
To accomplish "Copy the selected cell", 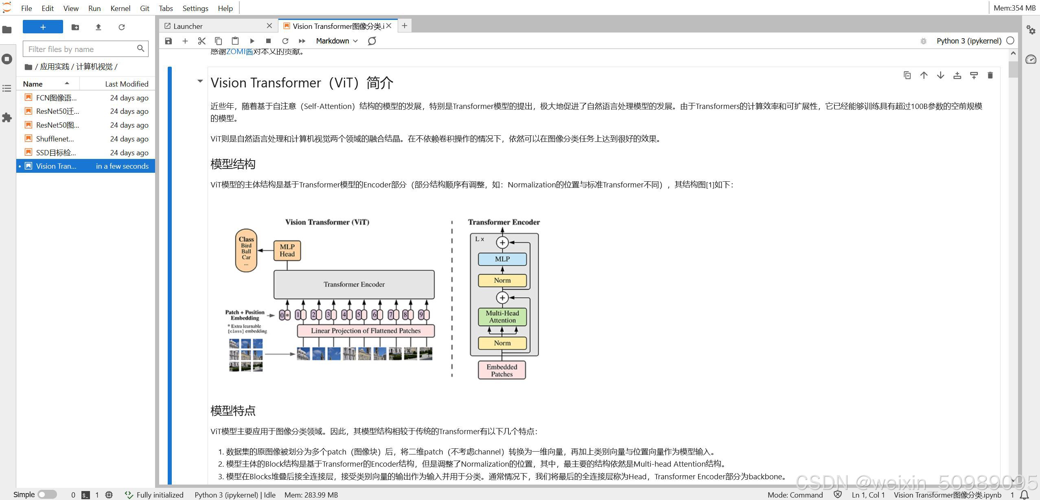I will (x=219, y=41).
